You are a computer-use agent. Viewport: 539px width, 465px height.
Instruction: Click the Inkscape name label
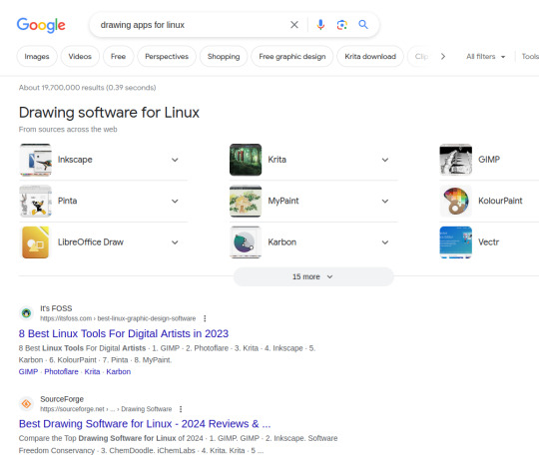click(x=75, y=160)
